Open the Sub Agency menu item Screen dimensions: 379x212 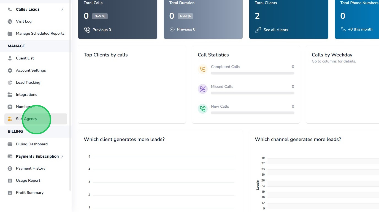pyautogui.click(x=26, y=119)
